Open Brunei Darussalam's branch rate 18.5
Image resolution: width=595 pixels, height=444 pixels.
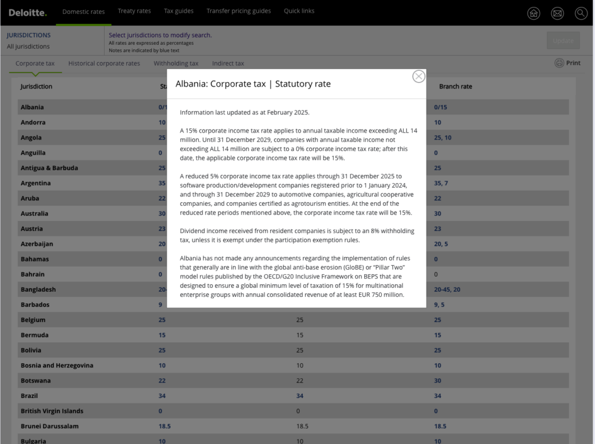tap(440, 426)
